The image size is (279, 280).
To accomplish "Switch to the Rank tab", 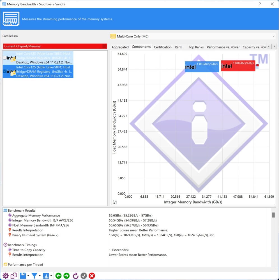I will 178,47.
